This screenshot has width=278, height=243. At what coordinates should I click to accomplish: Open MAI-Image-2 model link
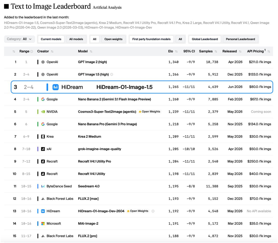(x=88, y=223)
